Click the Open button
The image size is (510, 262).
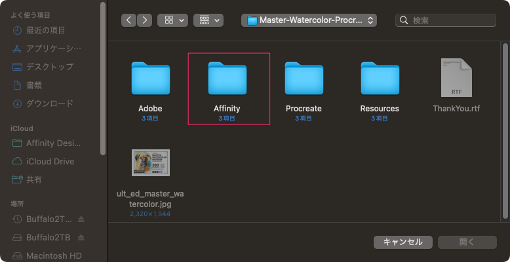click(x=467, y=242)
